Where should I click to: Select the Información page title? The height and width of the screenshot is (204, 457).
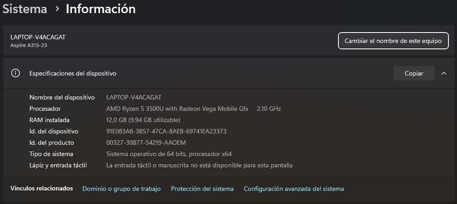click(100, 9)
